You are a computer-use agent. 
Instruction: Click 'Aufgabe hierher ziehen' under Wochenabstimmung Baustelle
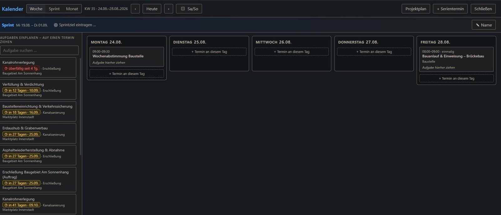coord(109,62)
